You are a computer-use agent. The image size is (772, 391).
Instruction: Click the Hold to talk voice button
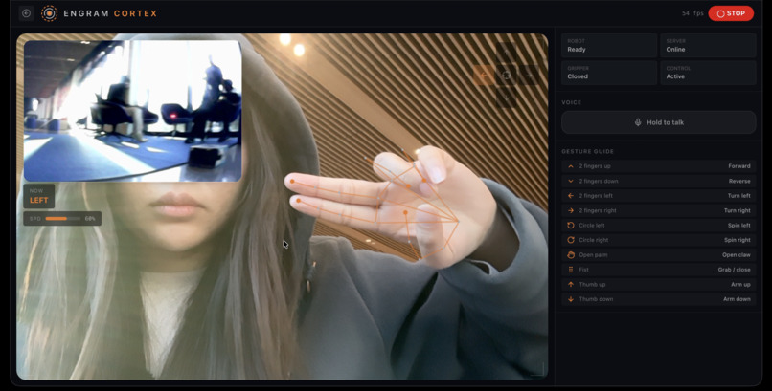659,122
